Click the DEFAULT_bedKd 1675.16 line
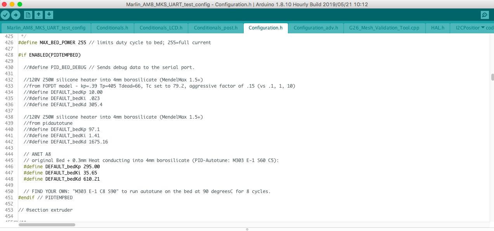The width and height of the screenshot is (494, 231). (66, 142)
